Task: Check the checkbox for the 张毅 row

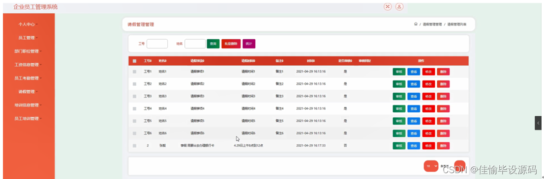Action: click(x=134, y=146)
